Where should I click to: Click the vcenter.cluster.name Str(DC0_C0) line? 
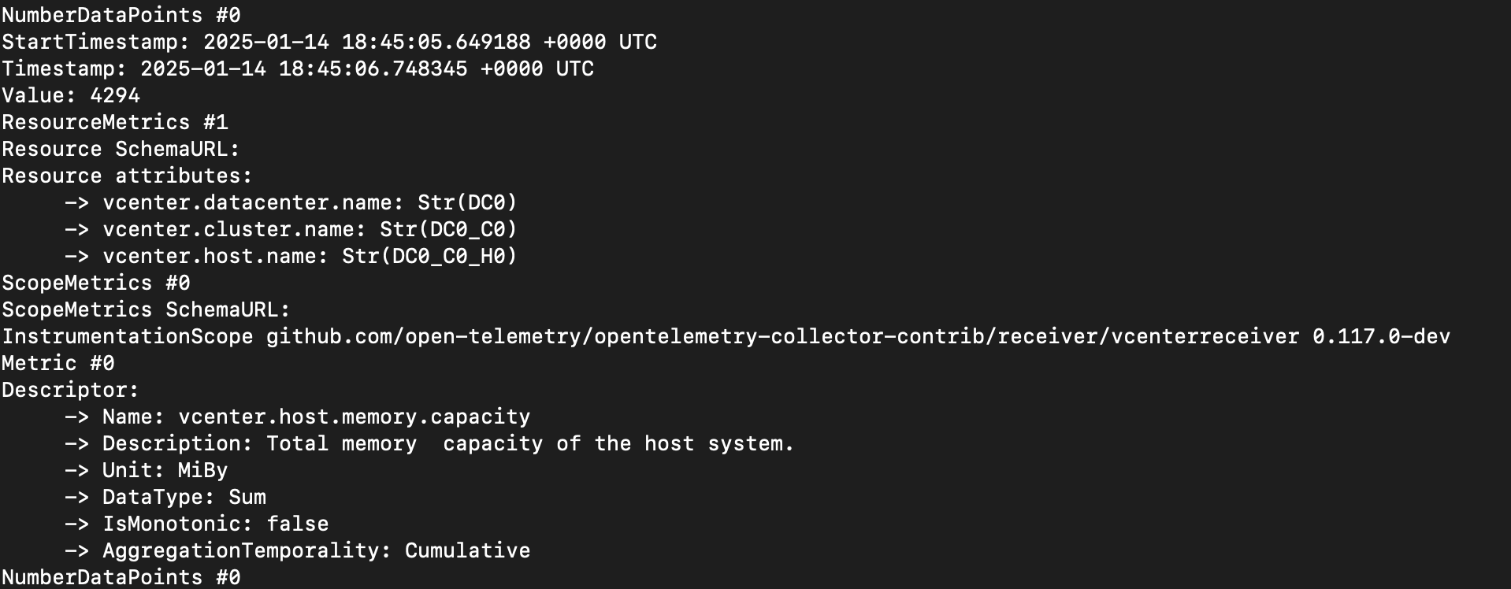(291, 229)
